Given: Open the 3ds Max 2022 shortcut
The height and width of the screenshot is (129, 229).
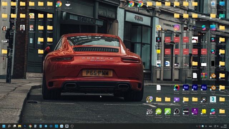Looking at the screenshot, I should pyautogui.click(x=213, y=99).
